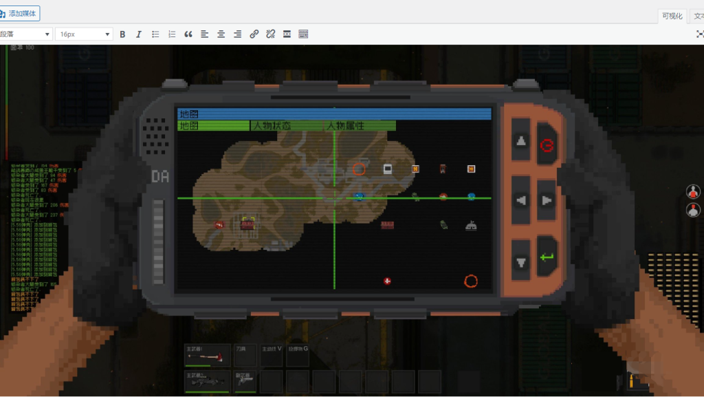Open the paragraph format (段落) dropdown

point(25,34)
